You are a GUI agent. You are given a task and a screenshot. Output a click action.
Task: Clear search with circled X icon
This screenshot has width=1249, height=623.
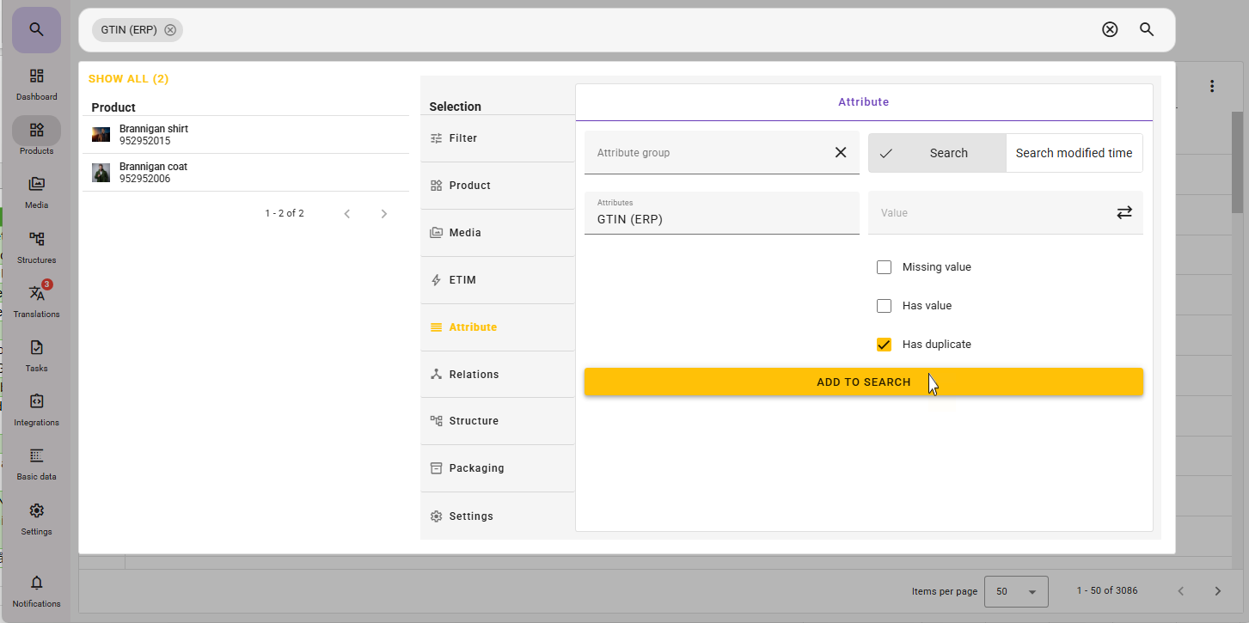tap(1110, 30)
